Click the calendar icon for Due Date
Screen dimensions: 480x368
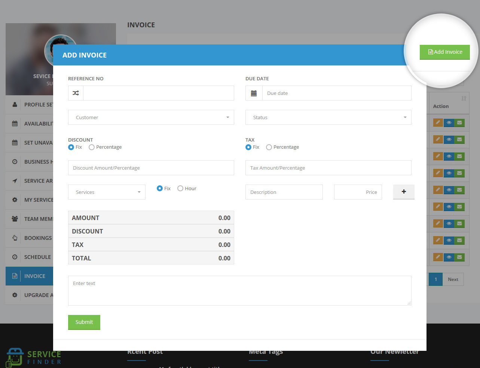tap(254, 93)
